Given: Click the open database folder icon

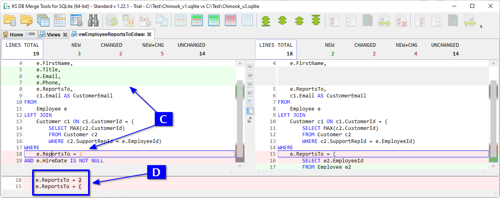Looking at the screenshot, I should coord(10,20).
